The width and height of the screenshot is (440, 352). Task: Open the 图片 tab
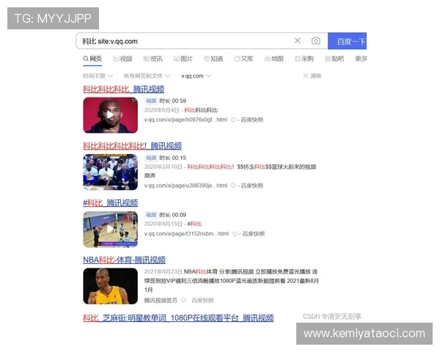183,59
